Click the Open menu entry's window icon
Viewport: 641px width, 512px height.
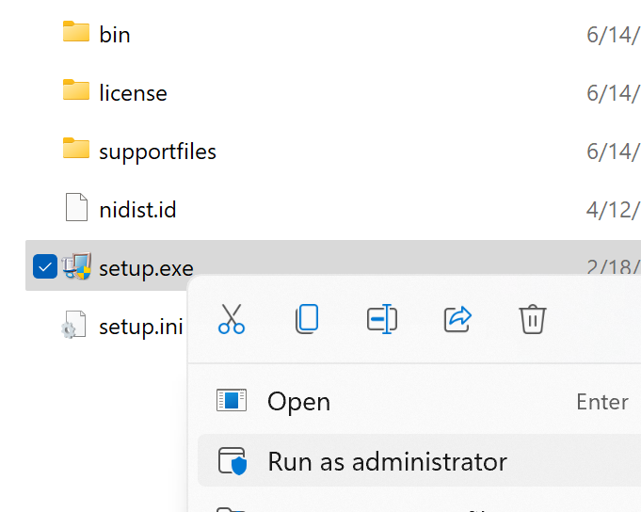[232, 400]
